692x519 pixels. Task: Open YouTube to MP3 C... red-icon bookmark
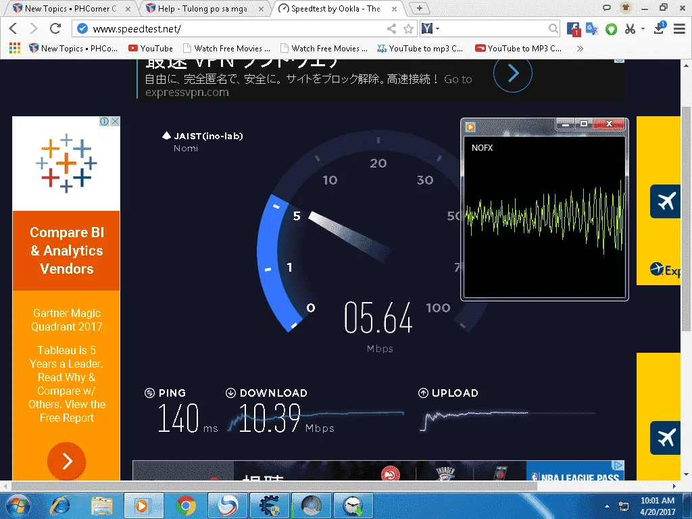(x=518, y=48)
